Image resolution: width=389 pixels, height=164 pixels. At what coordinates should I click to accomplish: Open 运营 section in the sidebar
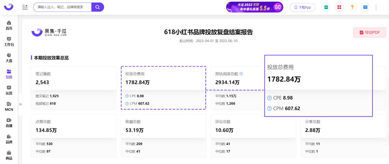pyautogui.click(x=9, y=90)
